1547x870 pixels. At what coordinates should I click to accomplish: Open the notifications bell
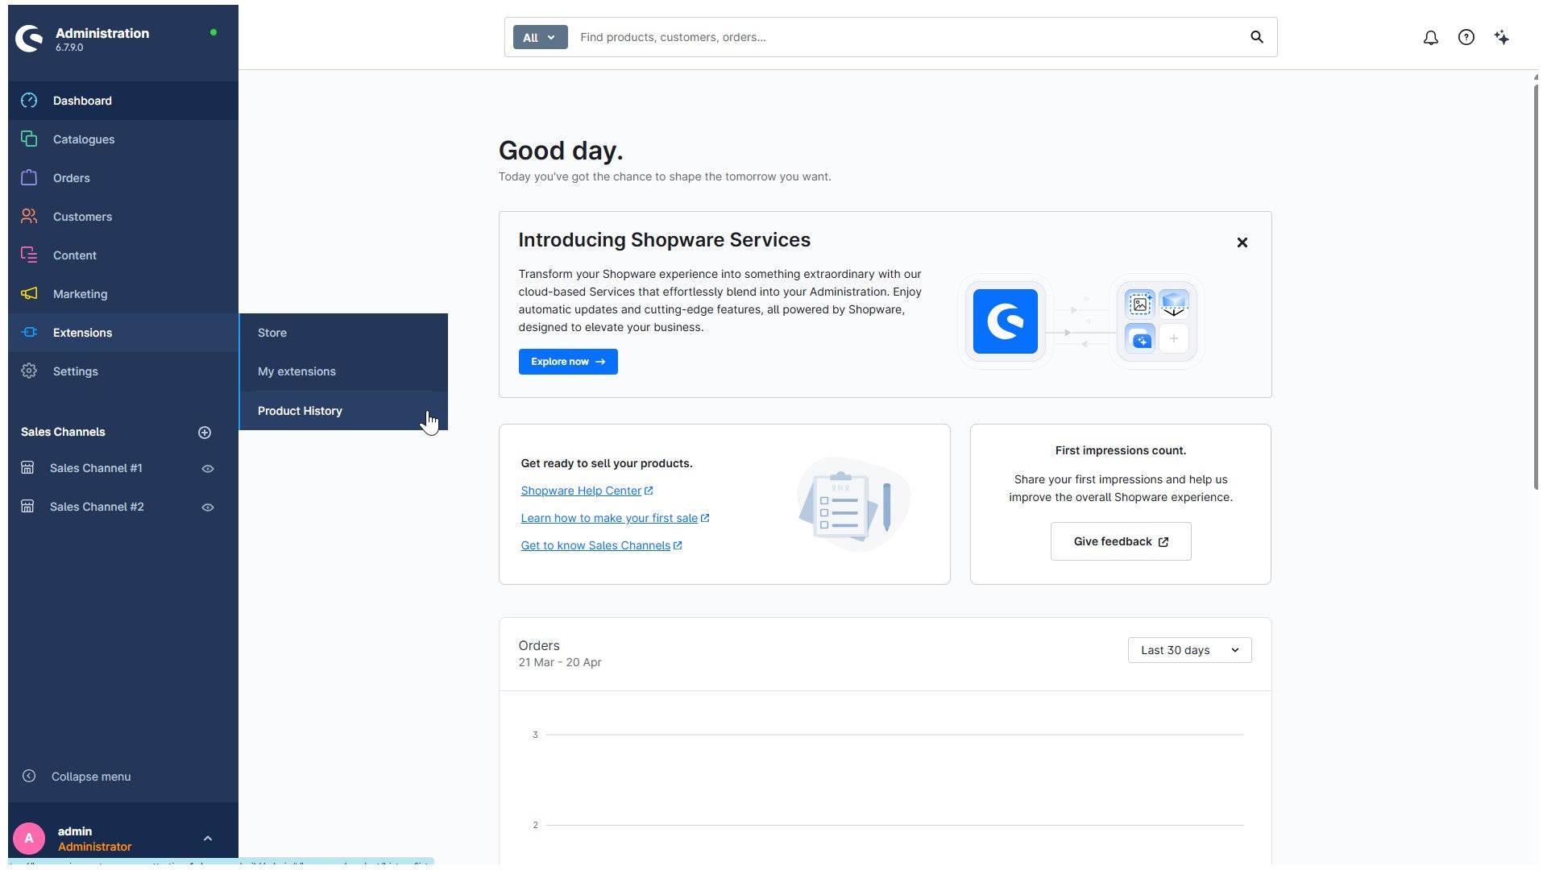point(1431,37)
